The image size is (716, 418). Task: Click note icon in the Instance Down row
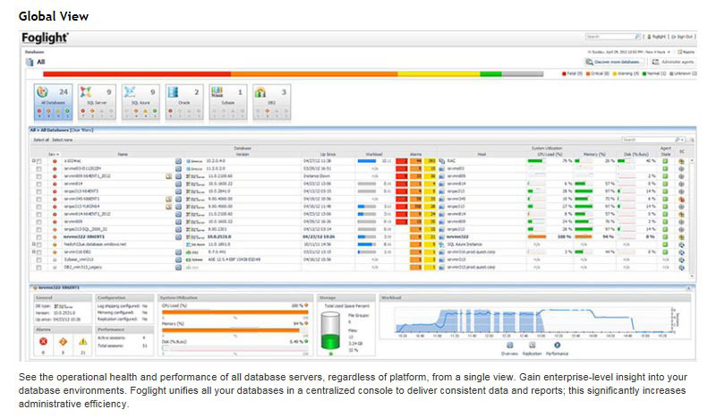coord(168,176)
